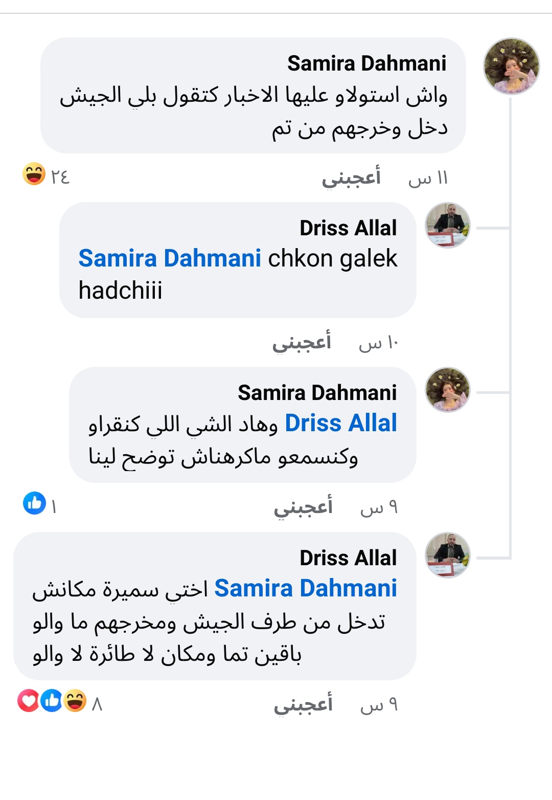Open Driss Allal's avatar on the last reply
This screenshot has width=552, height=800.
coord(448,555)
